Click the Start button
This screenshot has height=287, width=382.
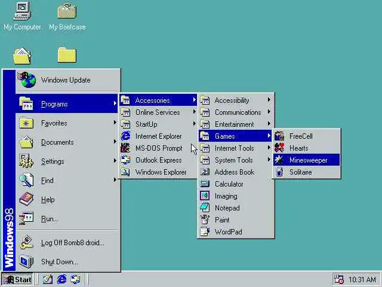[17, 279]
